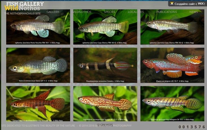Click the SHOW MORE button

tap(105, 125)
